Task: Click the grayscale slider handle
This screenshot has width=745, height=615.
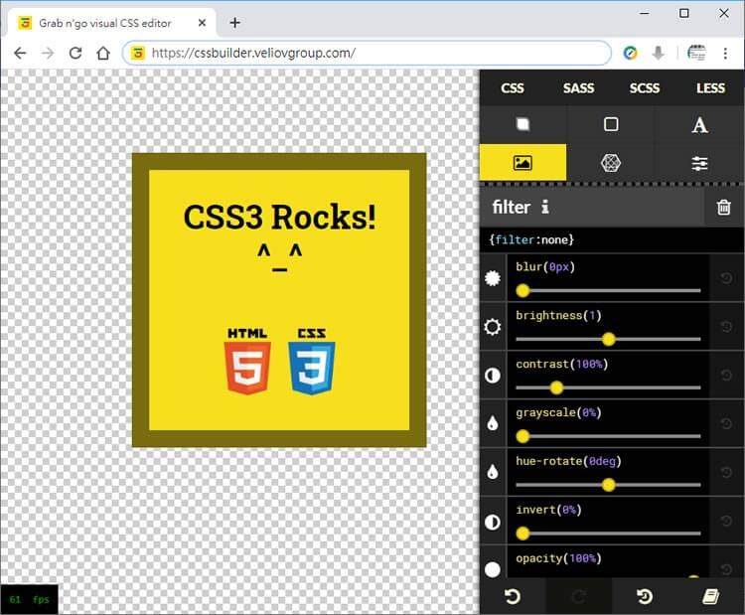Action: click(522, 436)
